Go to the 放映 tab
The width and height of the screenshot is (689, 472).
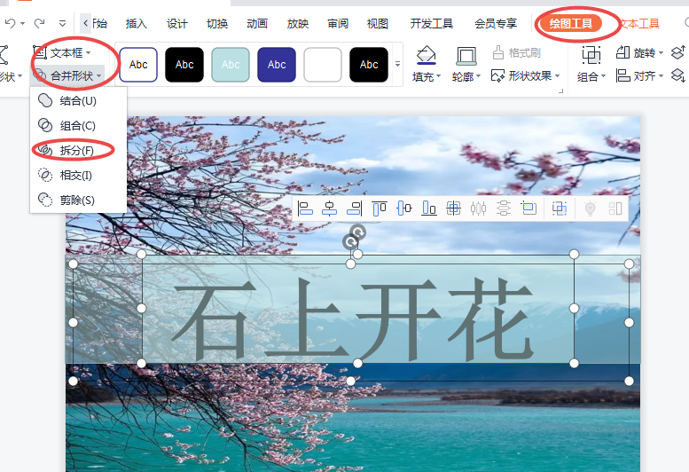(x=297, y=24)
